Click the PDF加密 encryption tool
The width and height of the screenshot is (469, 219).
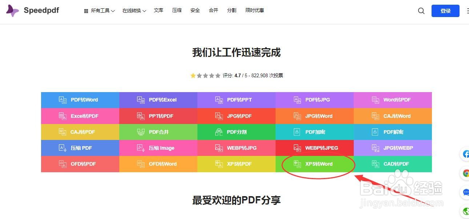(x=315, y=132)
